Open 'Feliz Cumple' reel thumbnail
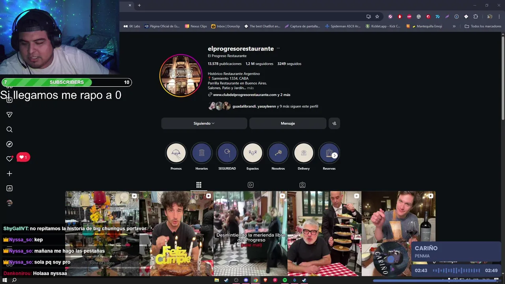Viewport: 505px width, 284px height. point(176,234)
